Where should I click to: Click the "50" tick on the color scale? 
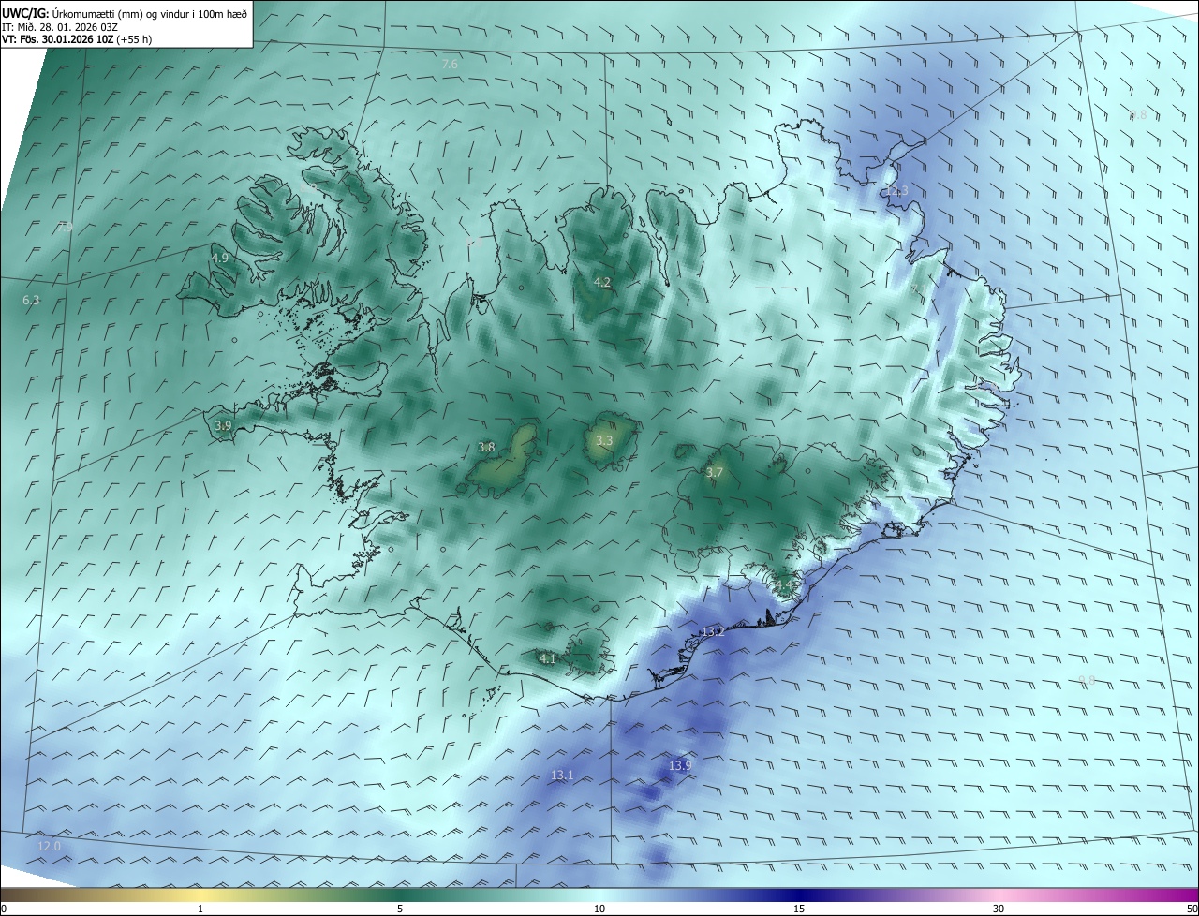click(x=1192, y=909)
